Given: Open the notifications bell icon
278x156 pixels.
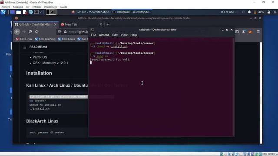Looking at the screenshot, I should point(249,12).
